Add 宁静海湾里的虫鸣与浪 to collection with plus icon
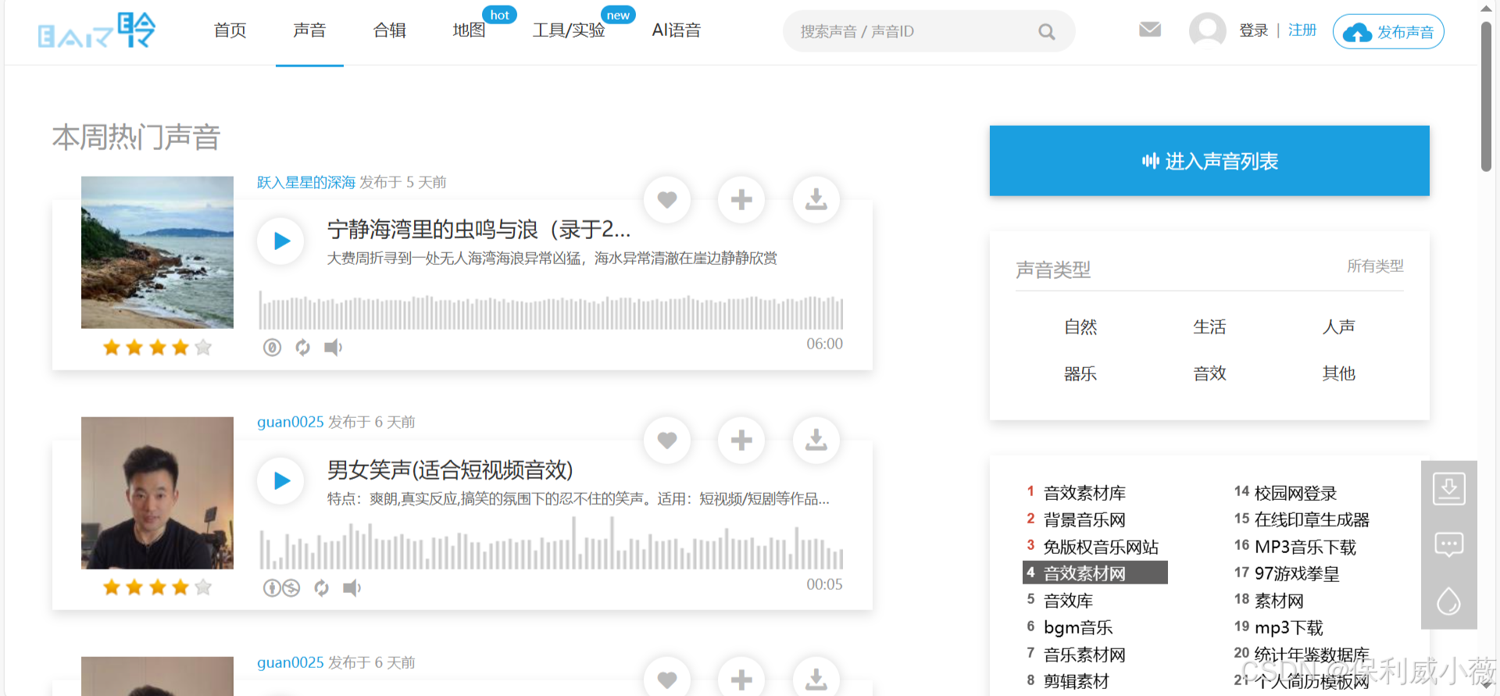 pyautogui.click(x=741, y=200)
